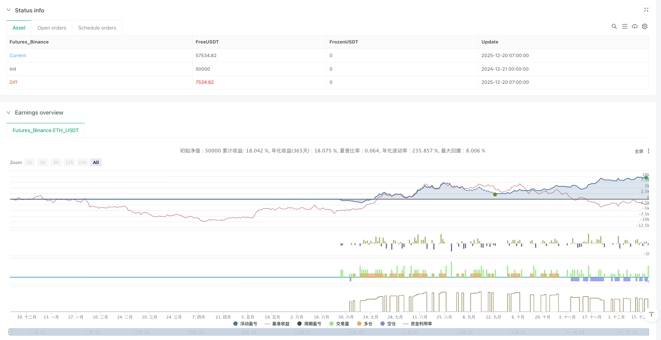Select the All zoom range button
661x340 pixels.
tap(96, 162)
